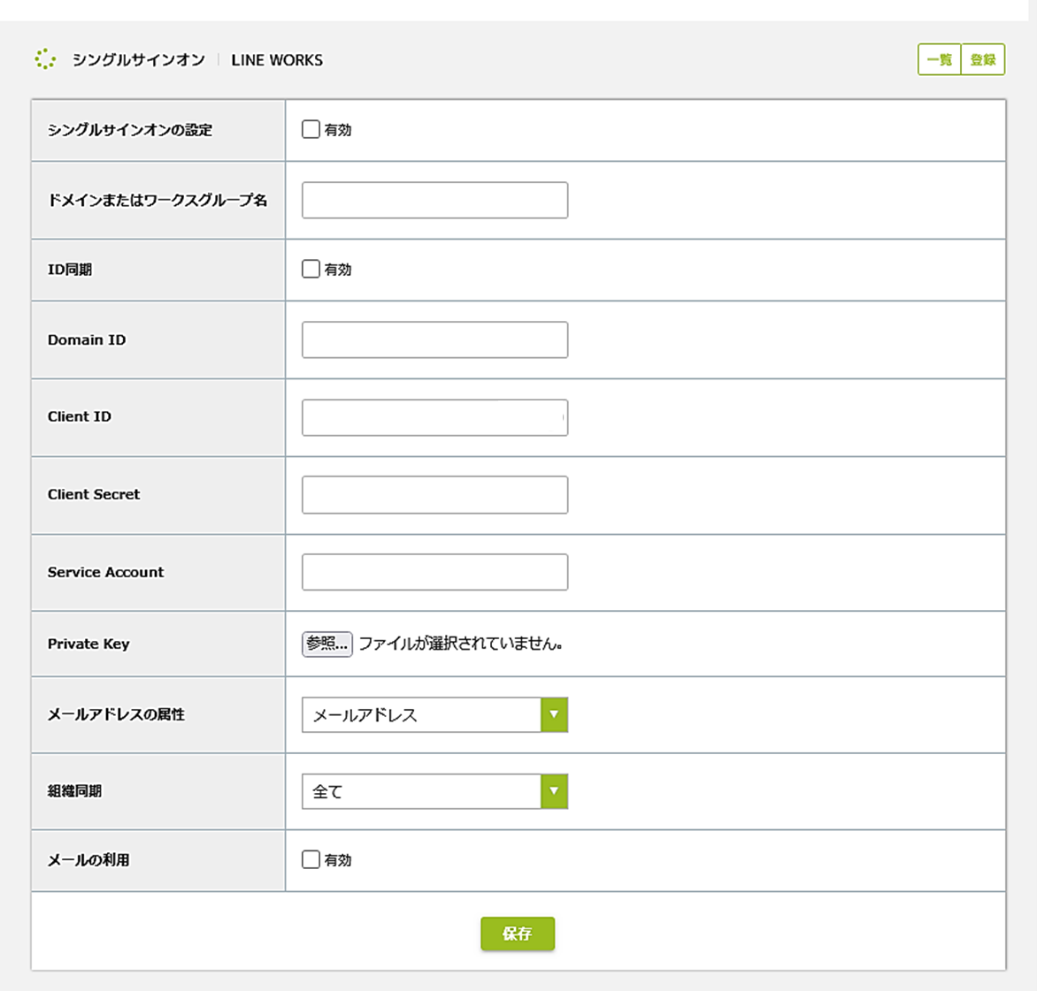The height and width of the screenshot is (991, 1037).
Task: Focus the Service Account text field
Action: pos(434,571)
